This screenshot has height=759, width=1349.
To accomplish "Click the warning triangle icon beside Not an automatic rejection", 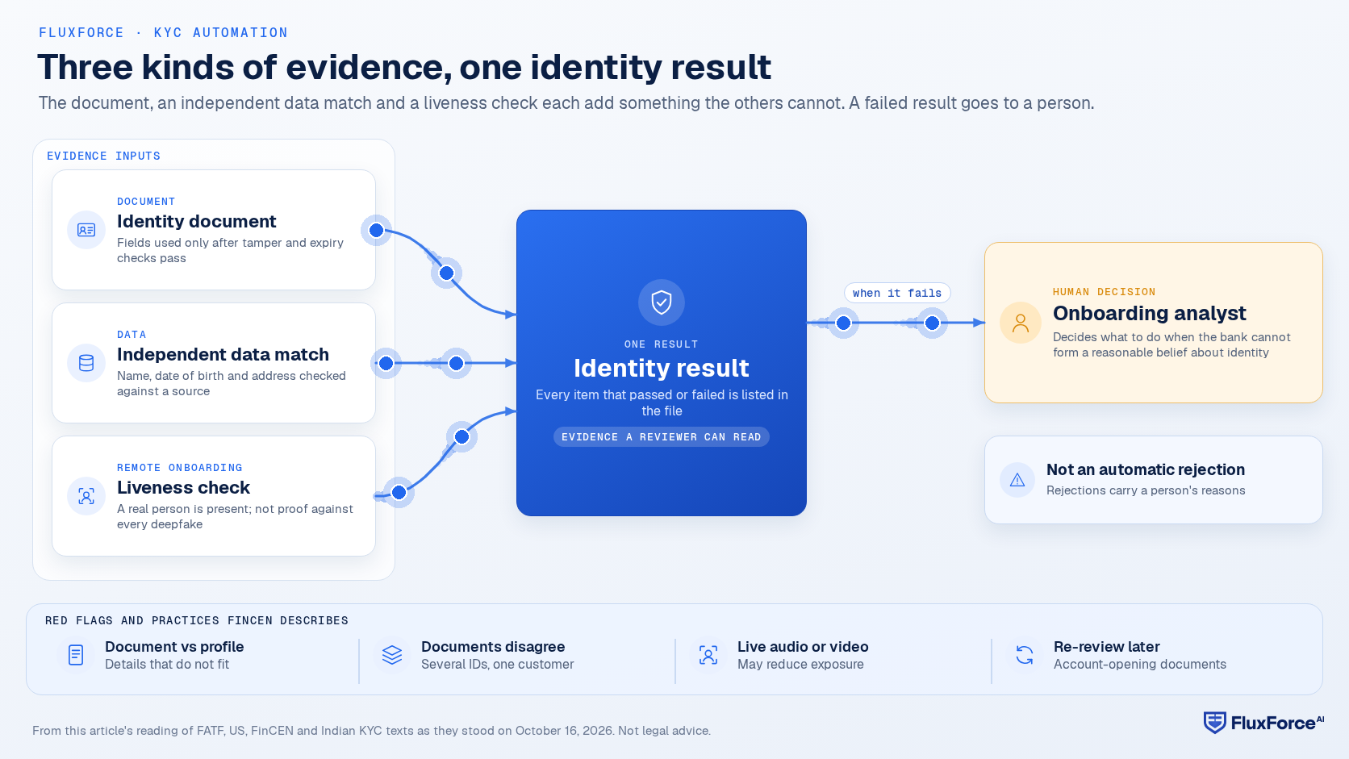I will pos(1017,480).
